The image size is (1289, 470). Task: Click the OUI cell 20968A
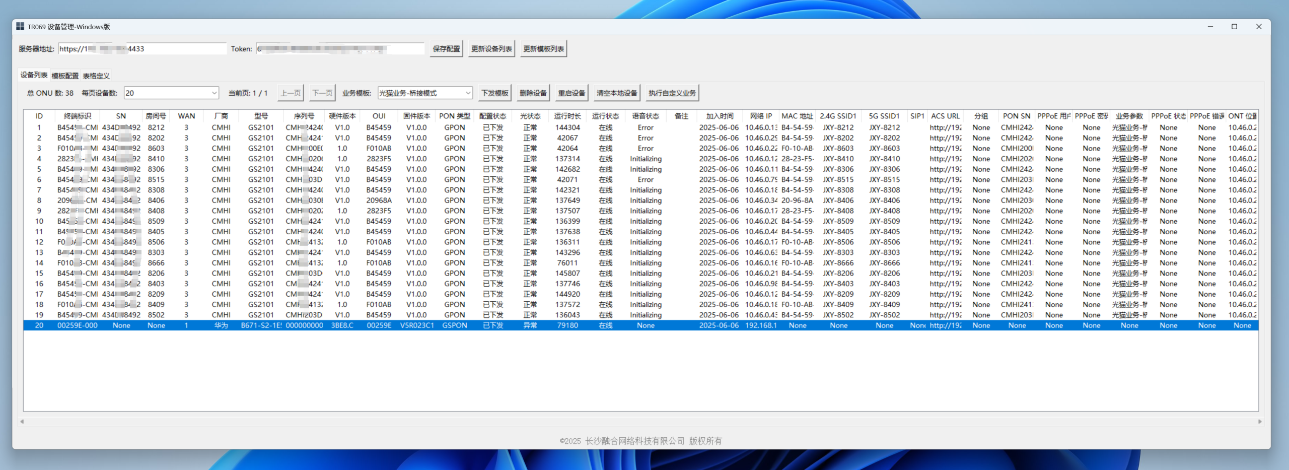tap(379, 200)
